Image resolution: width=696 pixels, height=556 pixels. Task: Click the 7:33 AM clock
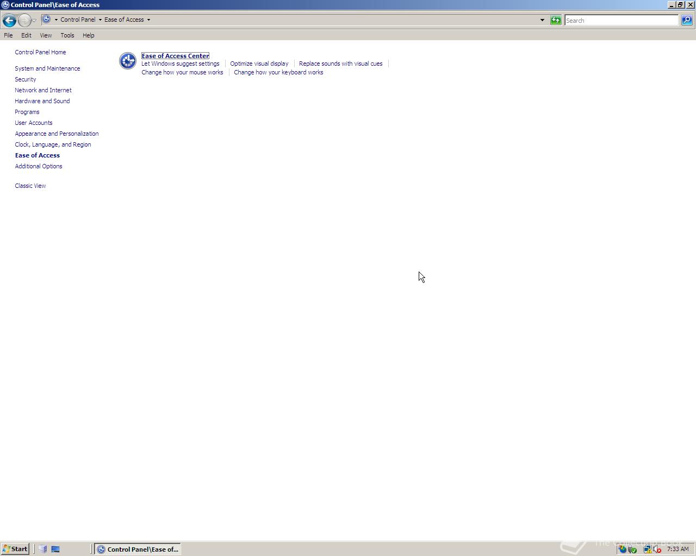(678, 549)
